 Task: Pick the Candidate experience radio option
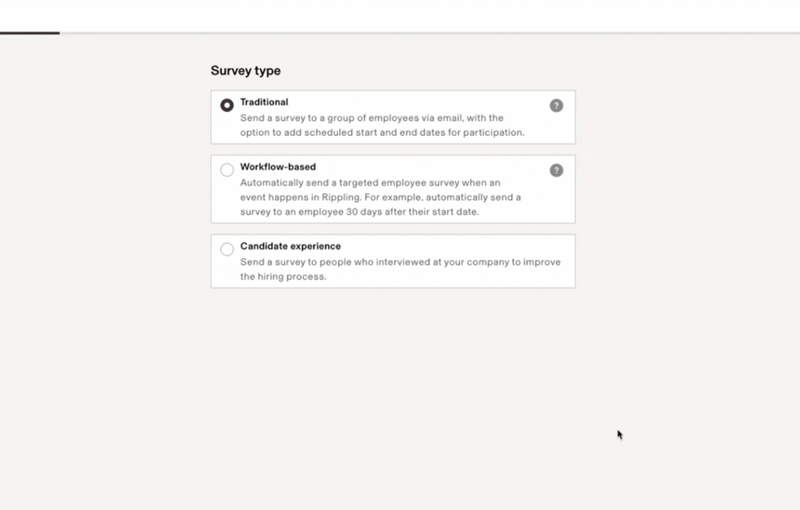(x=227, y=249)
